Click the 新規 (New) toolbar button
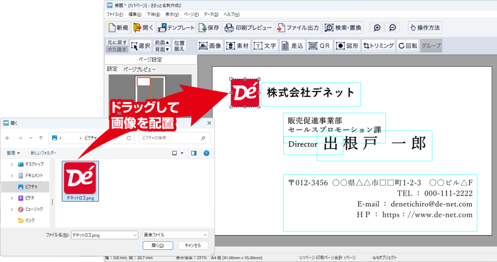Viewport: 497px width, 262px height. 118,28
